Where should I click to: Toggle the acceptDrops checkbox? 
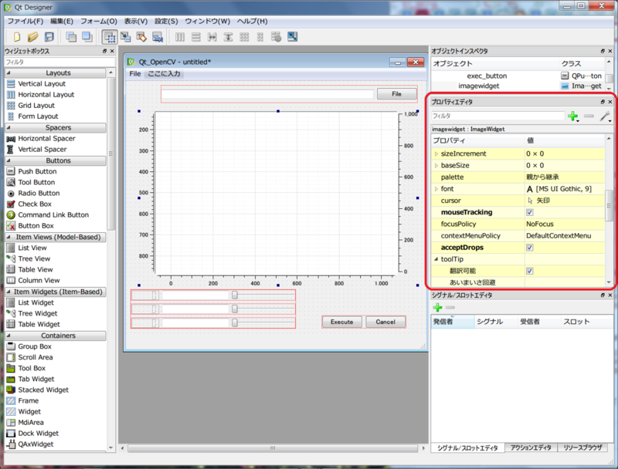point(530,248)
